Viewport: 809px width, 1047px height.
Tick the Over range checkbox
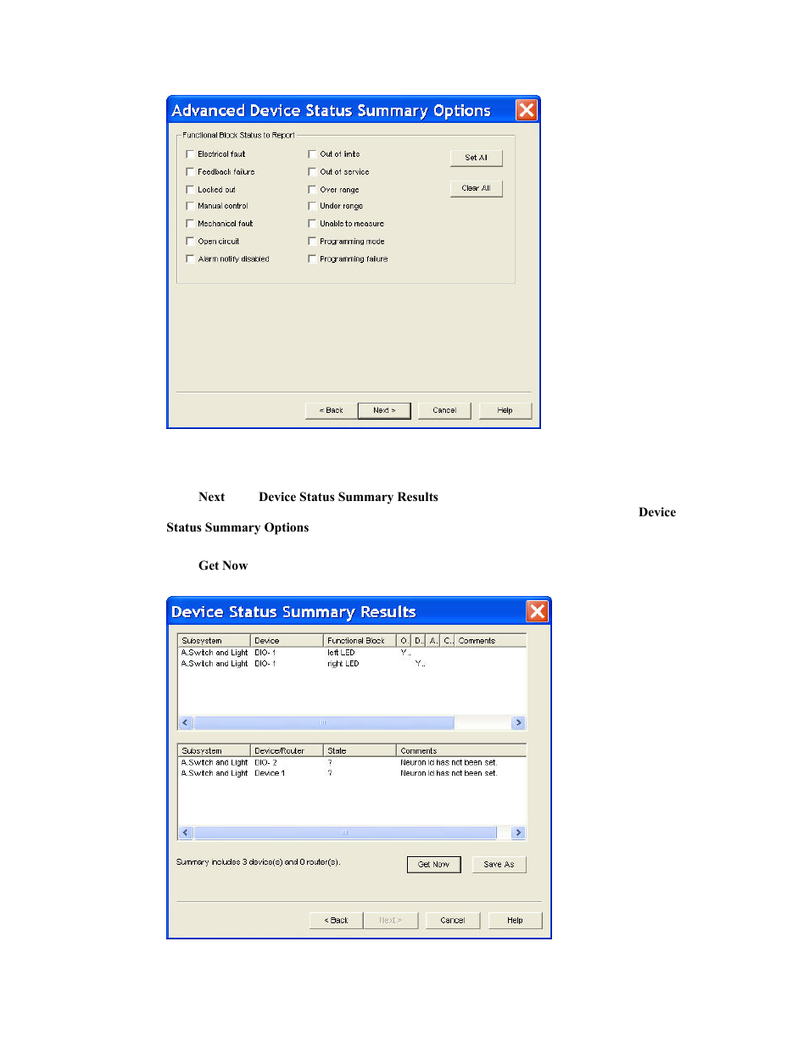[312, 190]
